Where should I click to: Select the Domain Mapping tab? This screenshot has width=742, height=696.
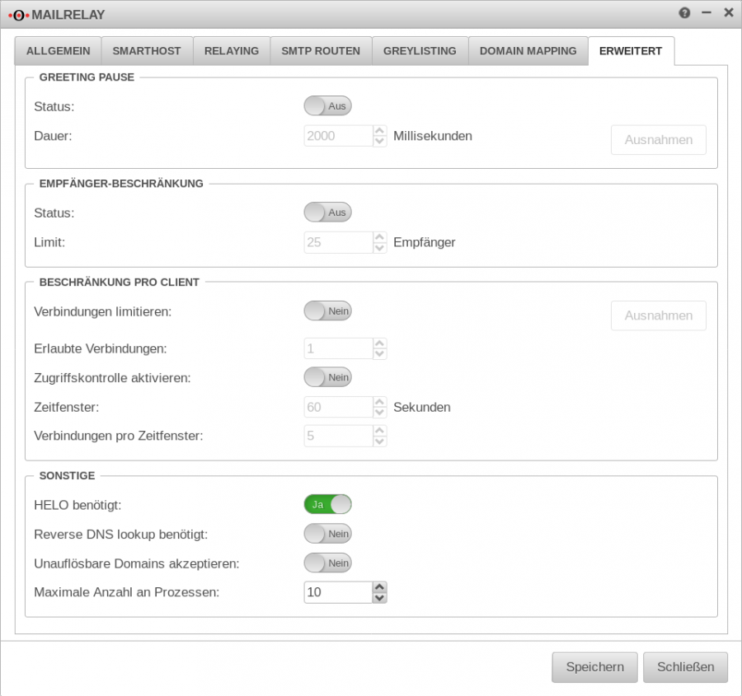click(528, 50)
